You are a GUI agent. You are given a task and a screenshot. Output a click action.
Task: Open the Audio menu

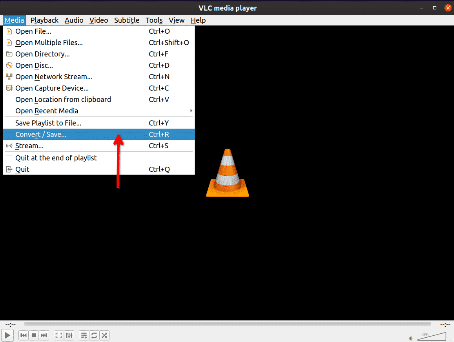click(x=74, y=20)
